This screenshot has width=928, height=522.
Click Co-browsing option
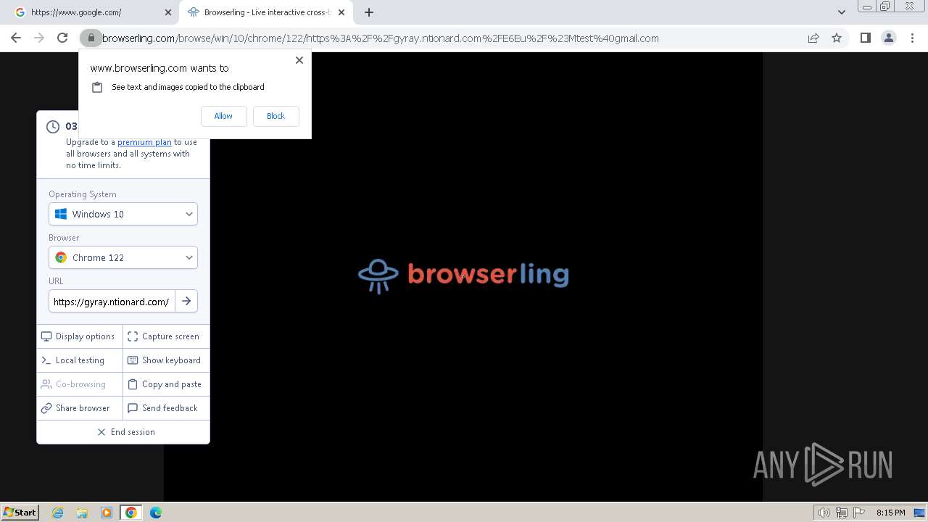tap(80, 384)
